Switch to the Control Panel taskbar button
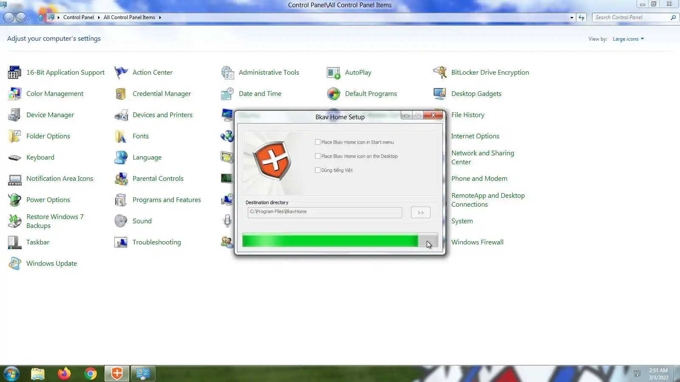This screenshot has height=382, width=680. tap(143, 374)
